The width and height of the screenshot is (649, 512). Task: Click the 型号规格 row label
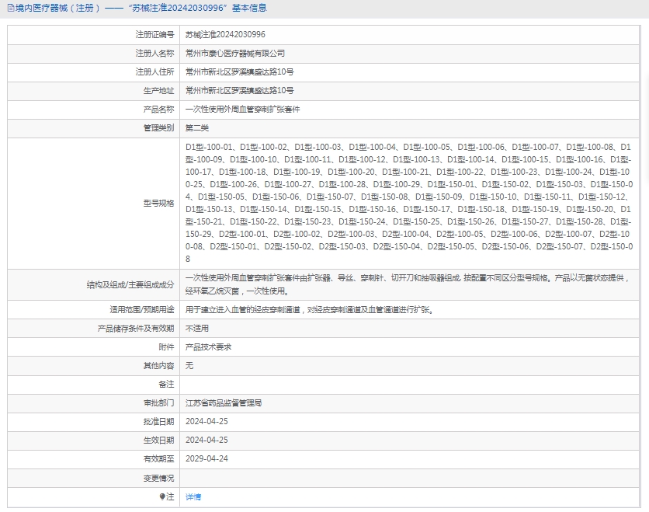(x=158, y=203)
